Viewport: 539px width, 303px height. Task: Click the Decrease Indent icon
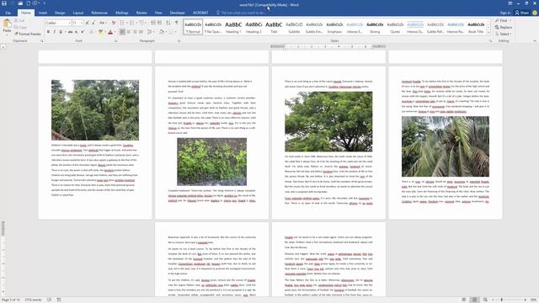[x=153, y=23]
